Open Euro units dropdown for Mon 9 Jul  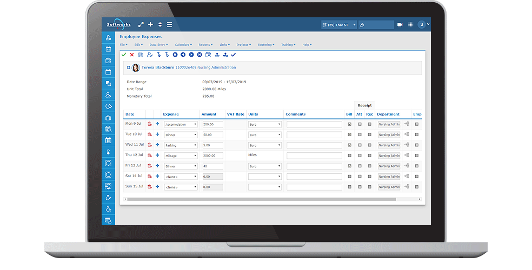click(x=264, y=124)
